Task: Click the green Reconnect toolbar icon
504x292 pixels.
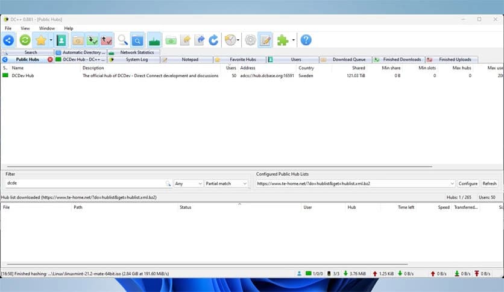Action: tap(25, 40)
